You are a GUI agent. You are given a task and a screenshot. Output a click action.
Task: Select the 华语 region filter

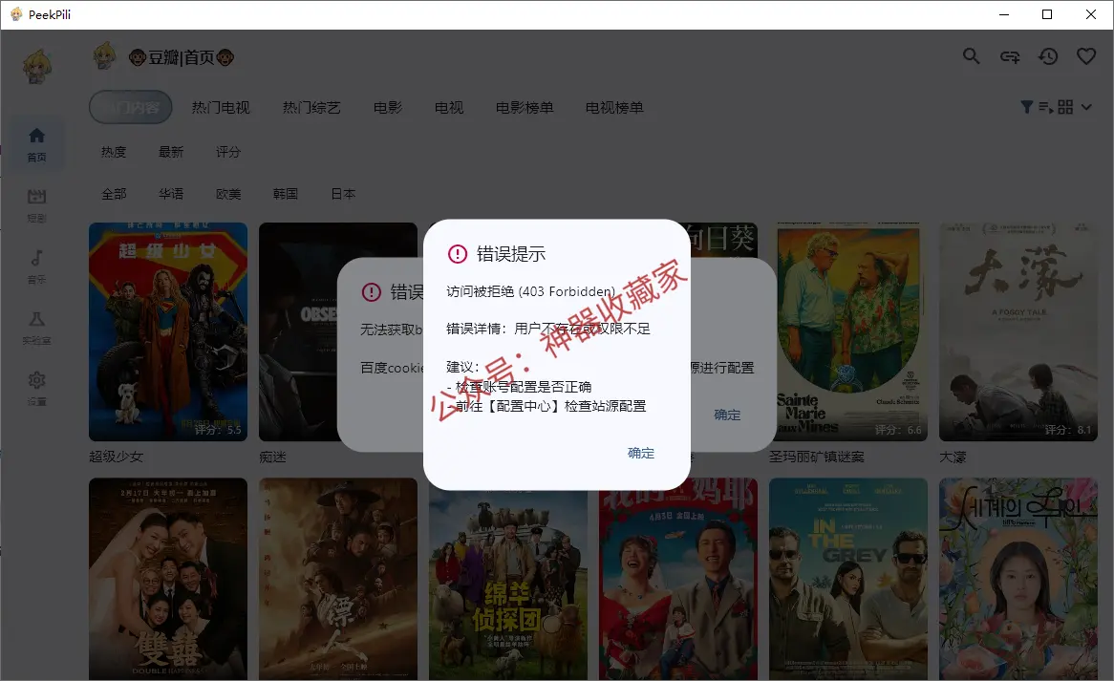click(x=171, y=194)
